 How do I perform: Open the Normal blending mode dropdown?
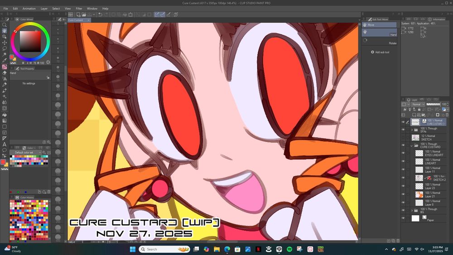[x=418, y=104]
